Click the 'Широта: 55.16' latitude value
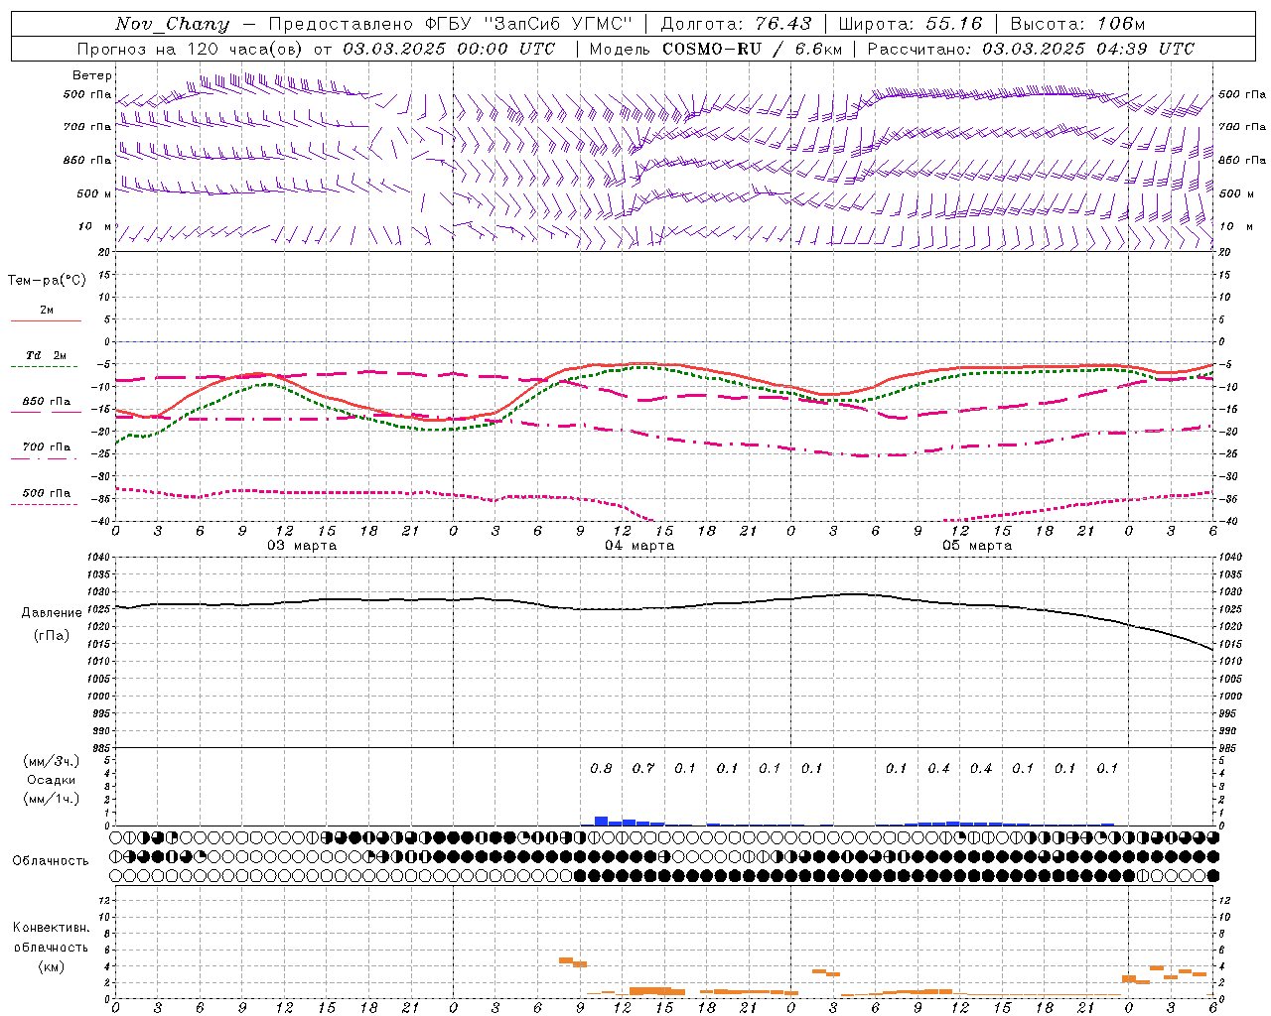Screen dimensions: 1271x1016 pos(910,24)
